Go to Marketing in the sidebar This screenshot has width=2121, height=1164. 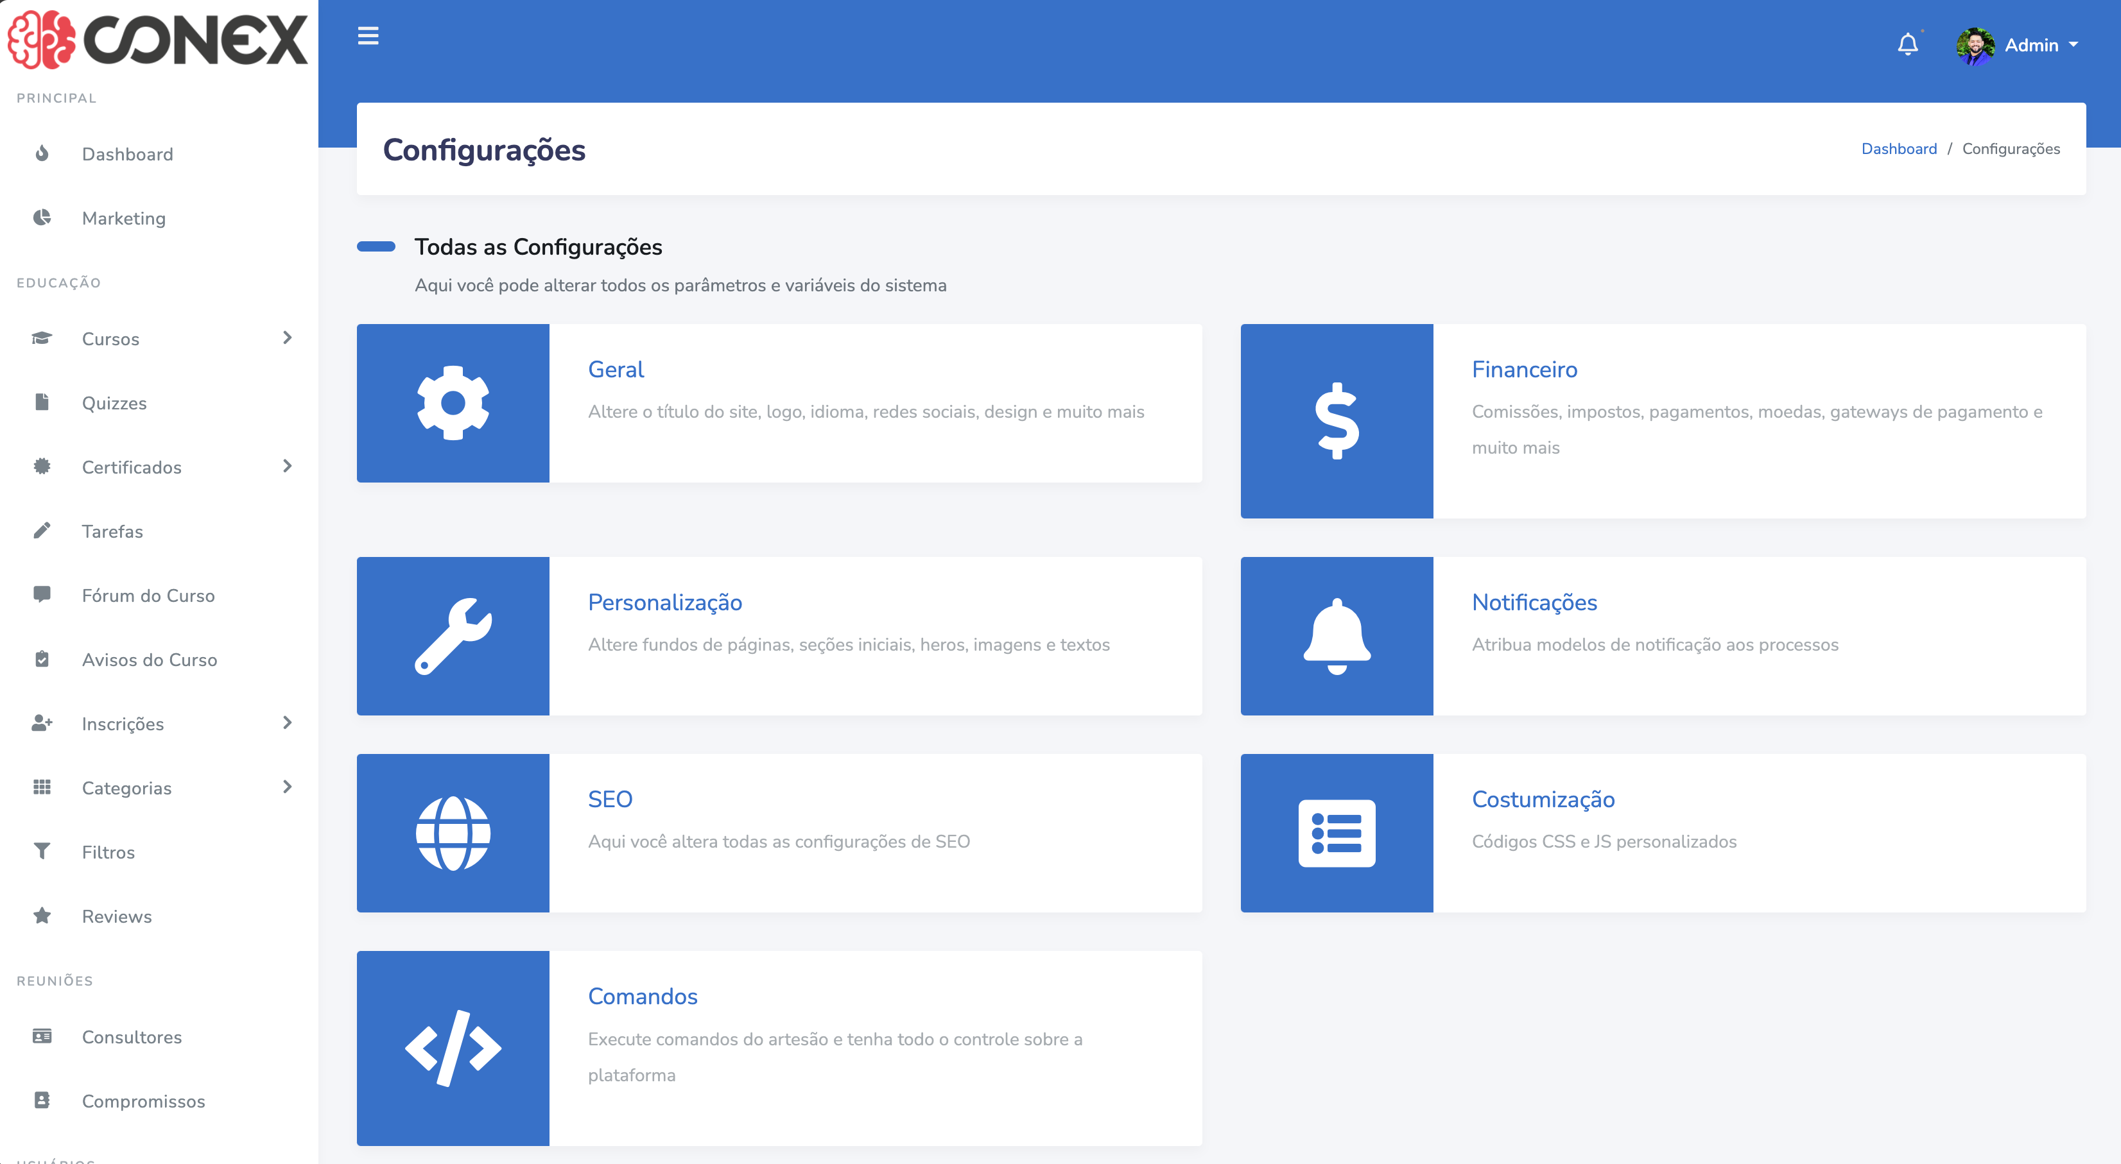pyautogui.click(x=123, y=218)
